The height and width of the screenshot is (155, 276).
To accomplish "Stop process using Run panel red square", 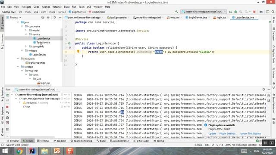I will [x=7, y=107].
